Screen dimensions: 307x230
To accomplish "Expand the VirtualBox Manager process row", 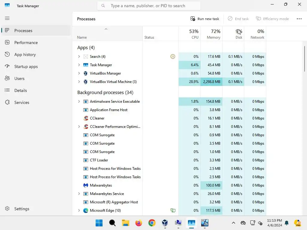I will coord(79,73).
